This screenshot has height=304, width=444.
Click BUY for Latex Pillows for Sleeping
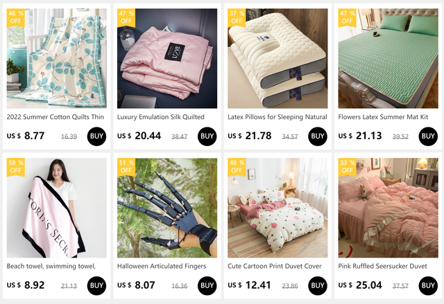point(318,136)
